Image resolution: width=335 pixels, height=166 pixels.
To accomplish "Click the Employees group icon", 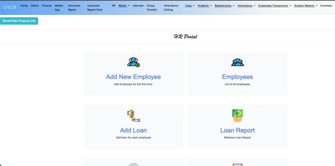I will pyautogui.click(x=237, y=62).
